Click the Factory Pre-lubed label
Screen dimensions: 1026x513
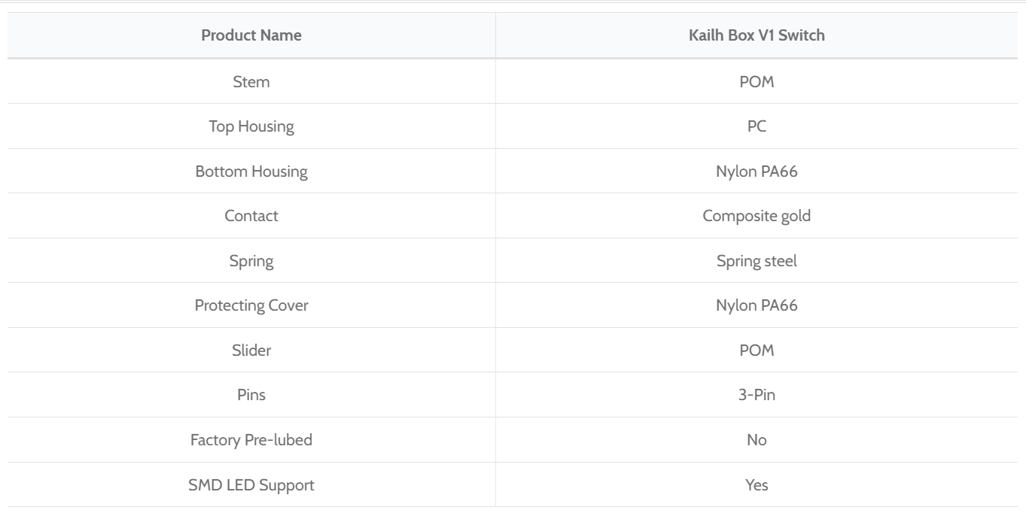pyautogui.click(x=251, y=440)
